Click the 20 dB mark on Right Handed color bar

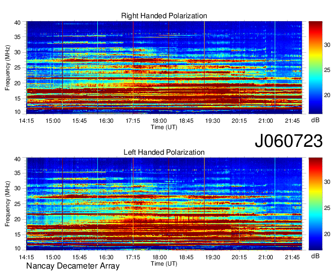coord(327,95)
